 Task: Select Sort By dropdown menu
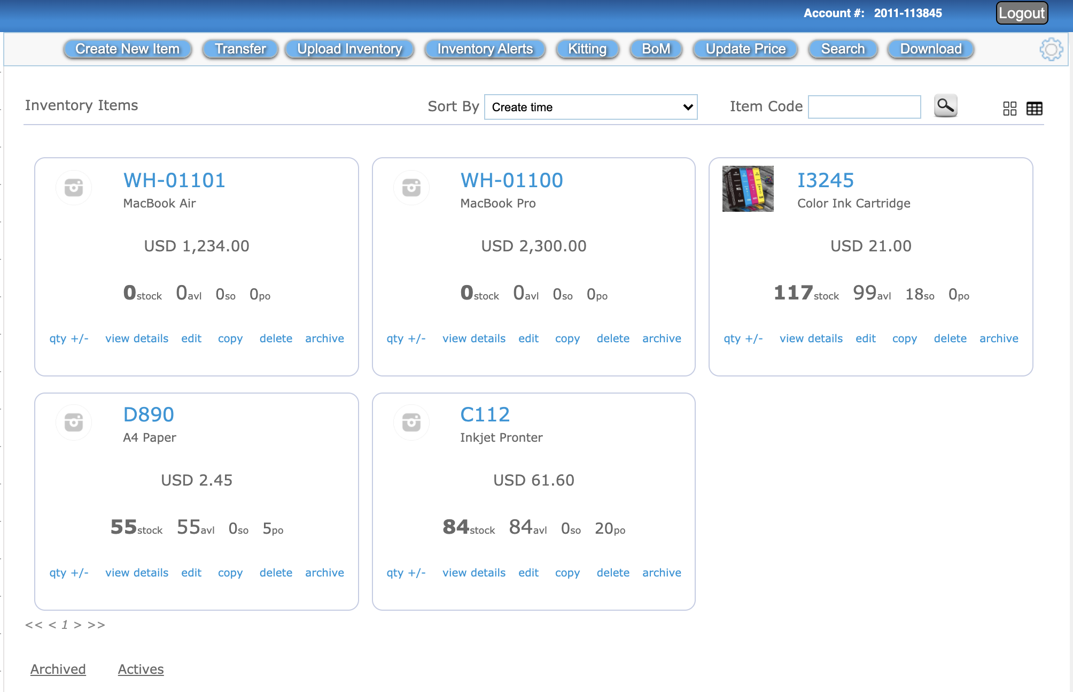(x=588, y=107)
